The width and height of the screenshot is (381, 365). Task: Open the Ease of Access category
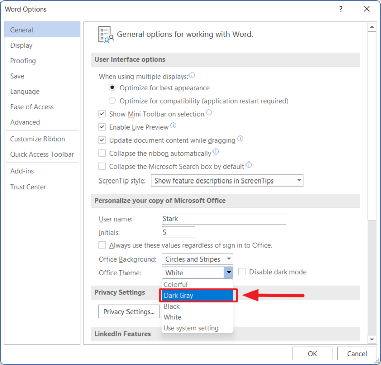[x=42, y=107]
